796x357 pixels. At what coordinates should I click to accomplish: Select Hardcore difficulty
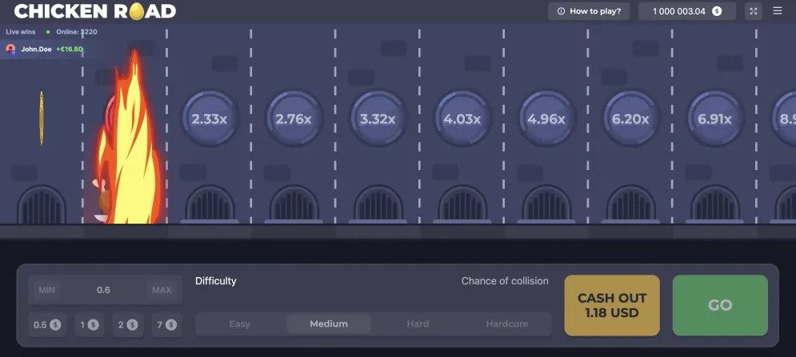[506, 323]
